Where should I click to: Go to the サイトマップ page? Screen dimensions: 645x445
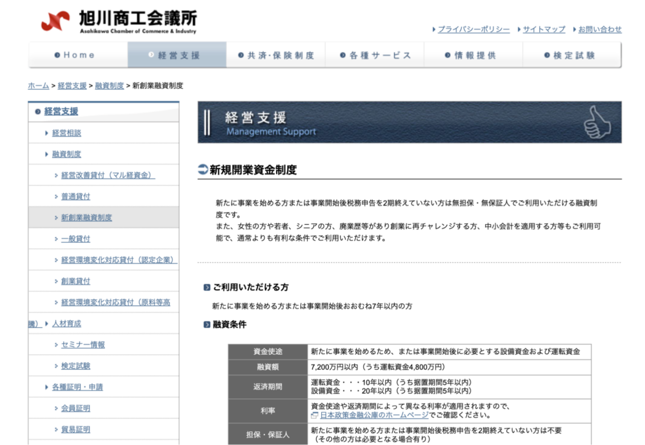coord(543,30)
